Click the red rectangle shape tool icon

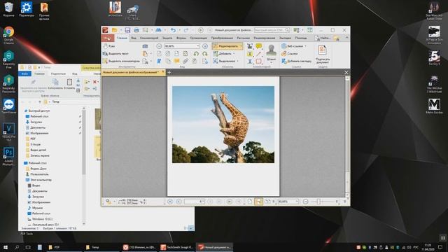pos(259,61)
